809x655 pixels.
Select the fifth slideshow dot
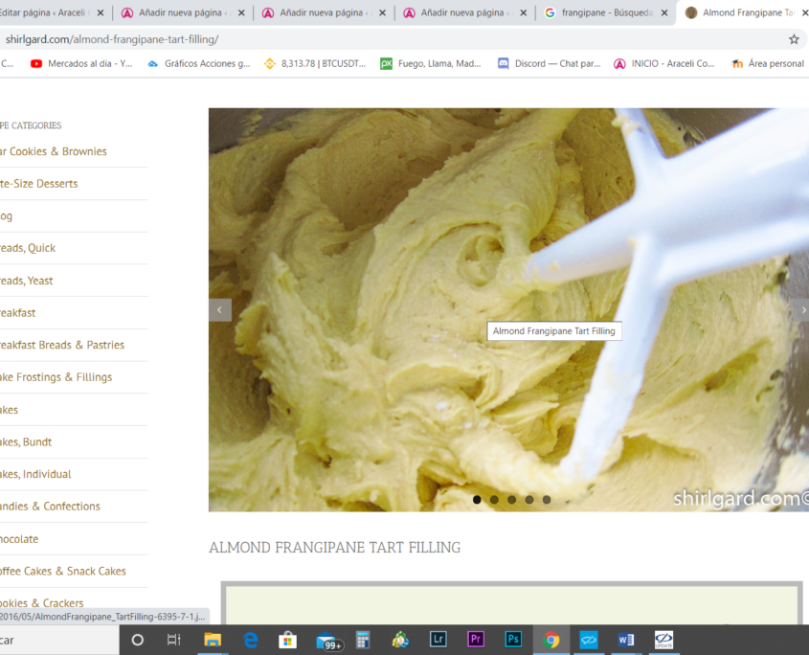[x=547, y=500]
